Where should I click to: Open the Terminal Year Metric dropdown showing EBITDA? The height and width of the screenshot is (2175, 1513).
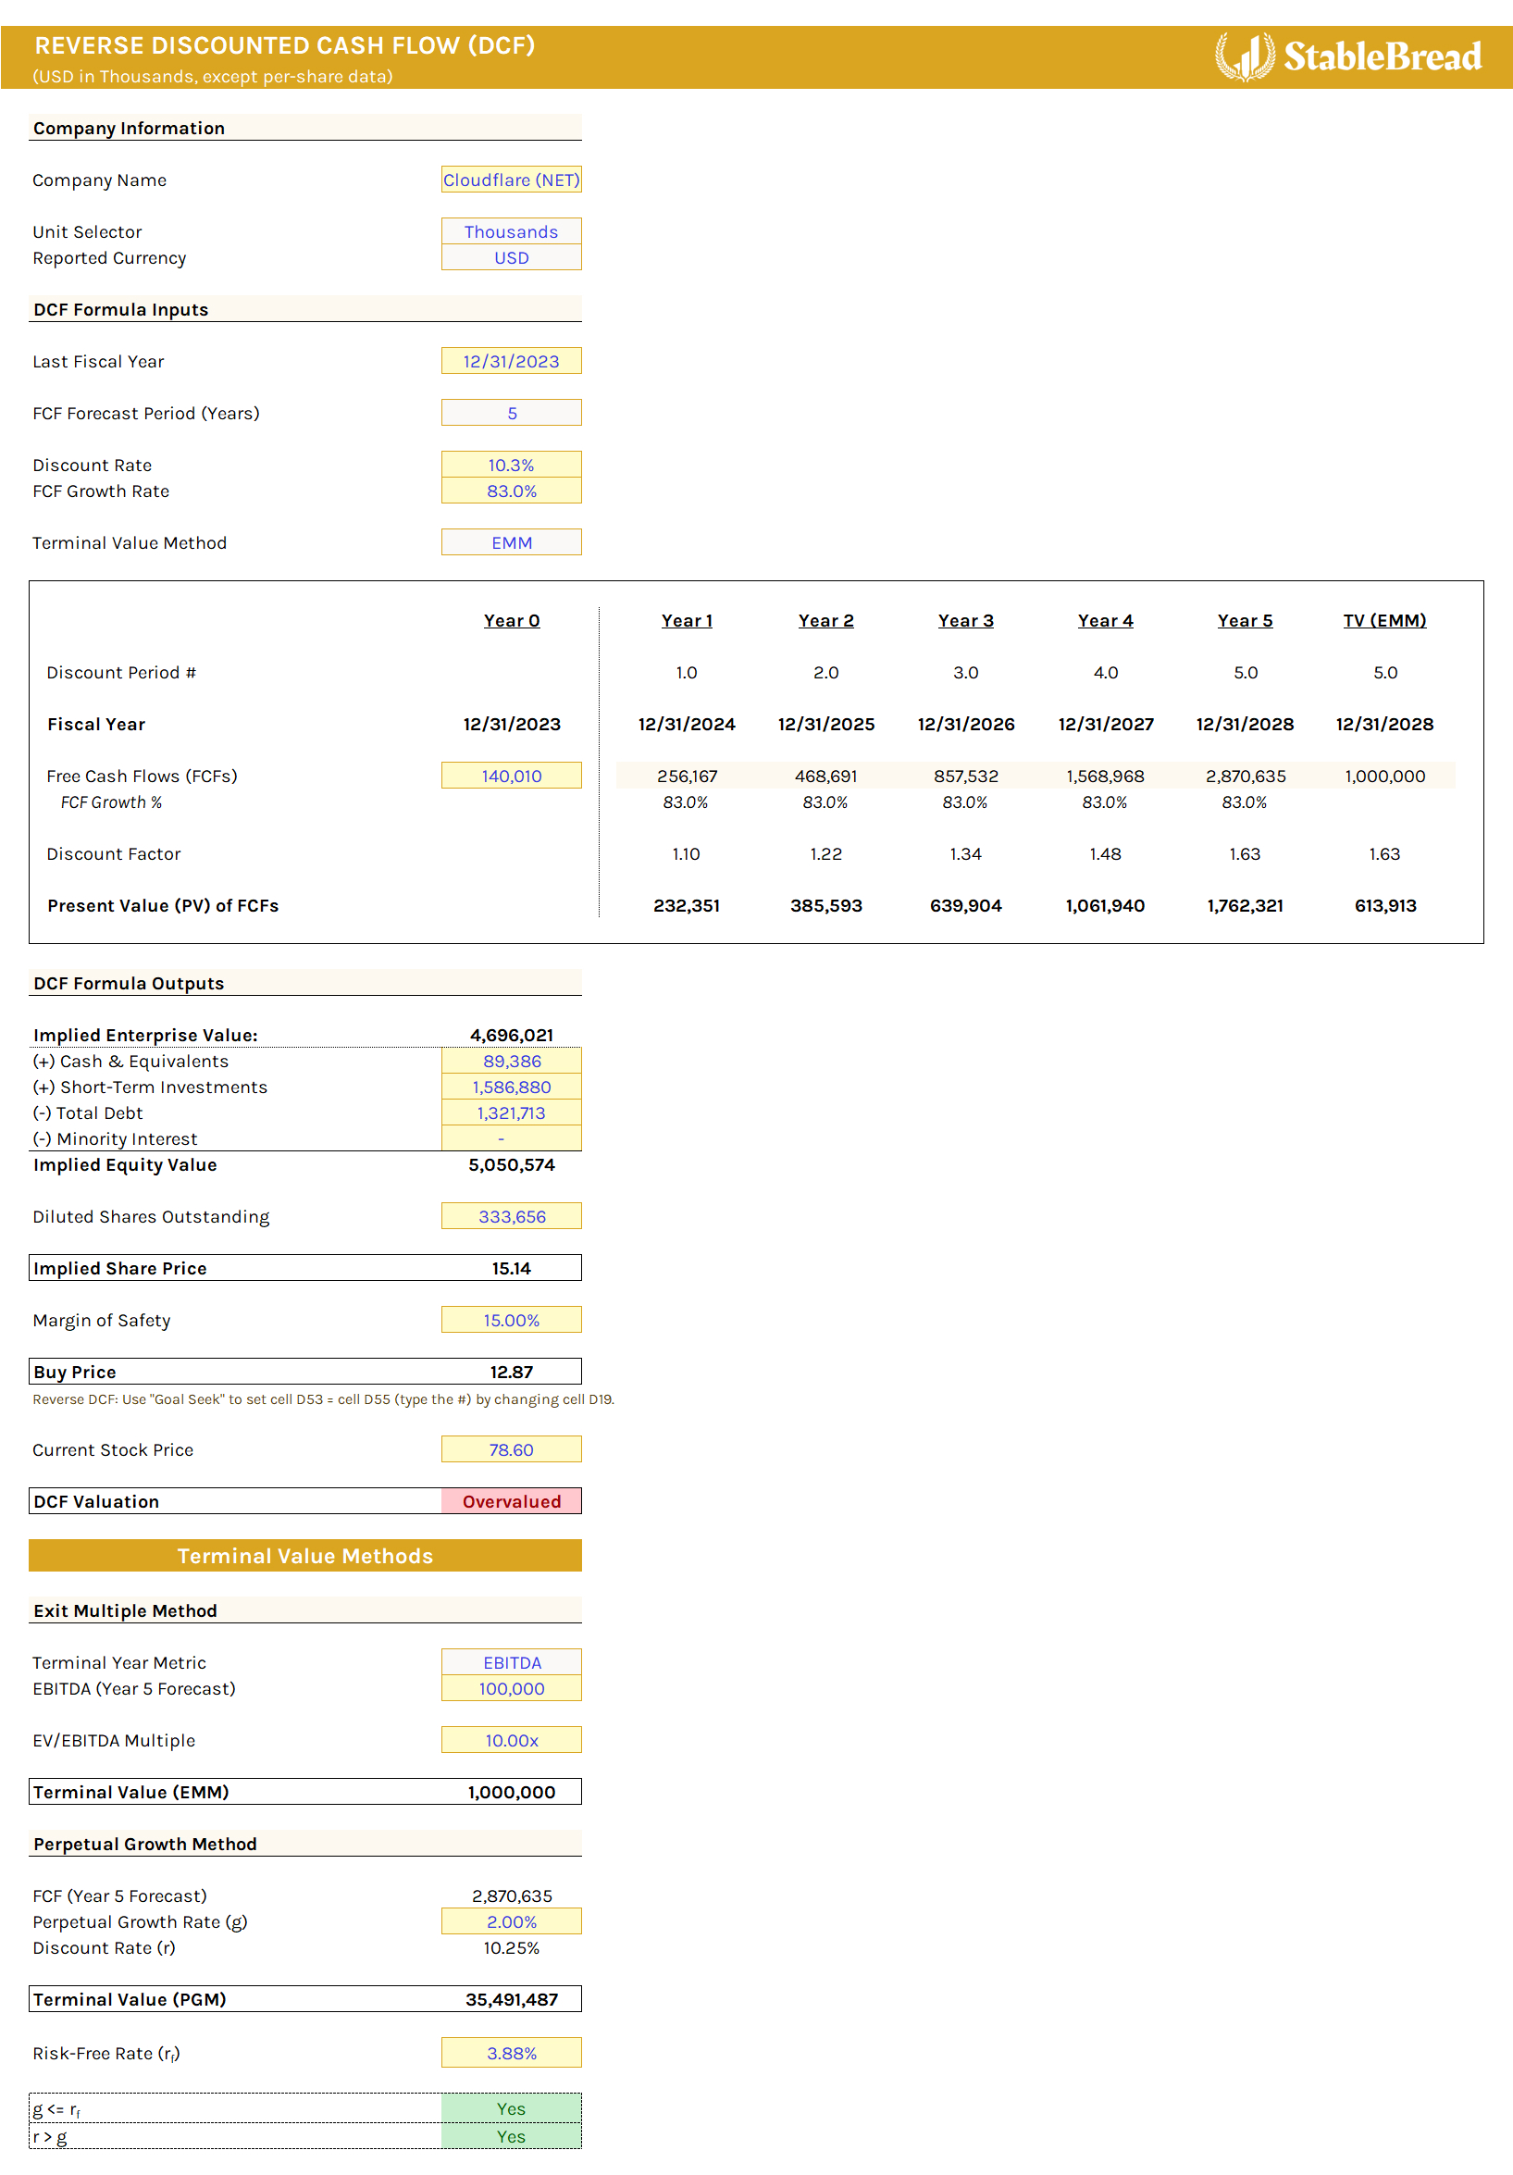point(511,1662)
